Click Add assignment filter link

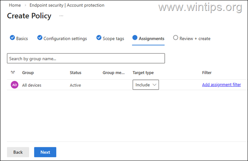221,85
